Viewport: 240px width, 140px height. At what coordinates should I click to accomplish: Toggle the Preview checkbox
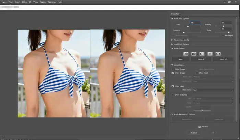point(200,127)
